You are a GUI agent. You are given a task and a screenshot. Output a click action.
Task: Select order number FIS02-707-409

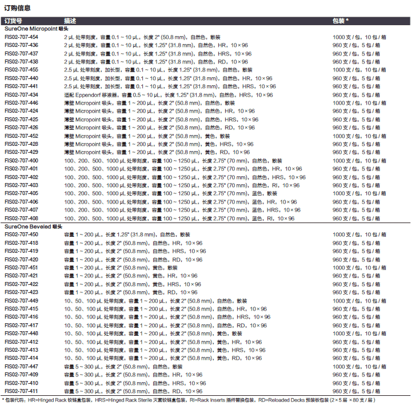21,375
